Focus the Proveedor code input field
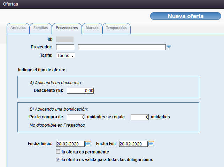224x167 pixels. [65, 47]
